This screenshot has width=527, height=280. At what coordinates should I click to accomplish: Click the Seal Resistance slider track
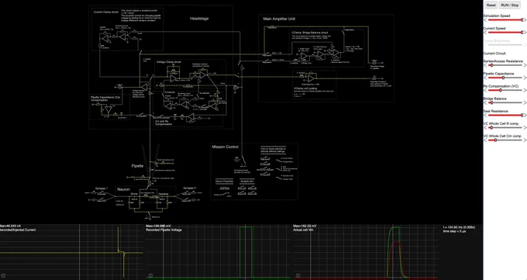(x=505, y=115)
